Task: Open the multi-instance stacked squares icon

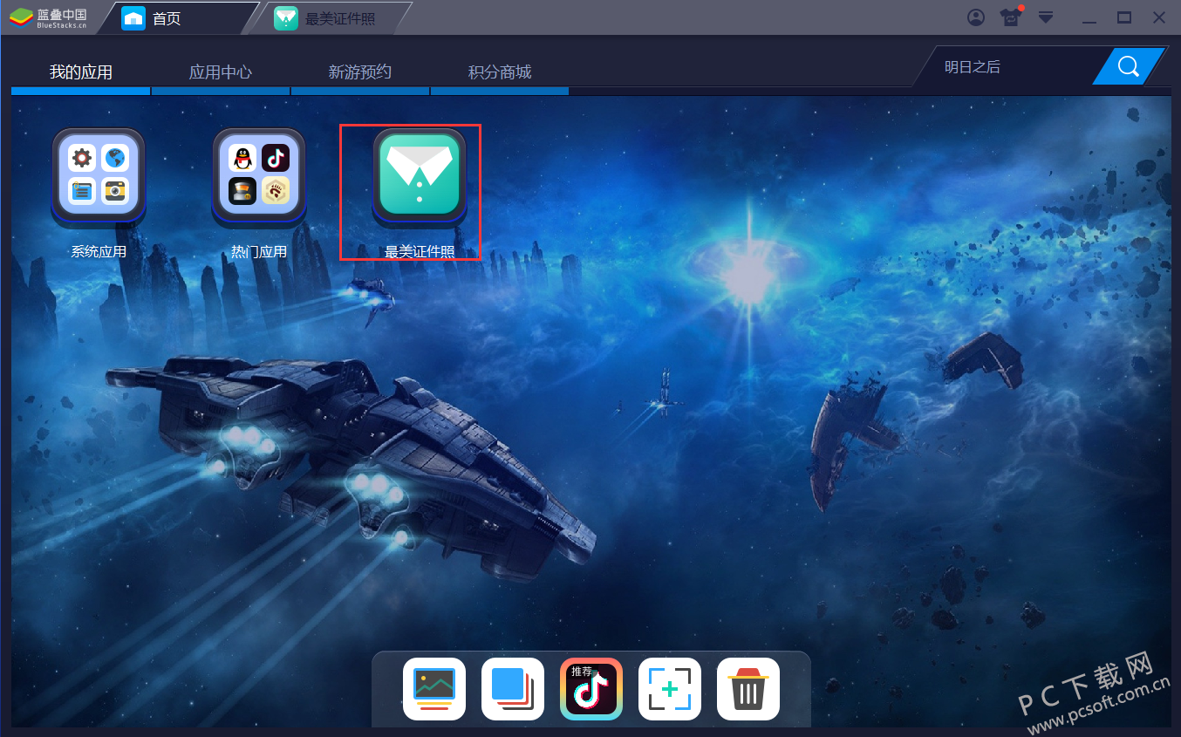Action: coord(513,689)
